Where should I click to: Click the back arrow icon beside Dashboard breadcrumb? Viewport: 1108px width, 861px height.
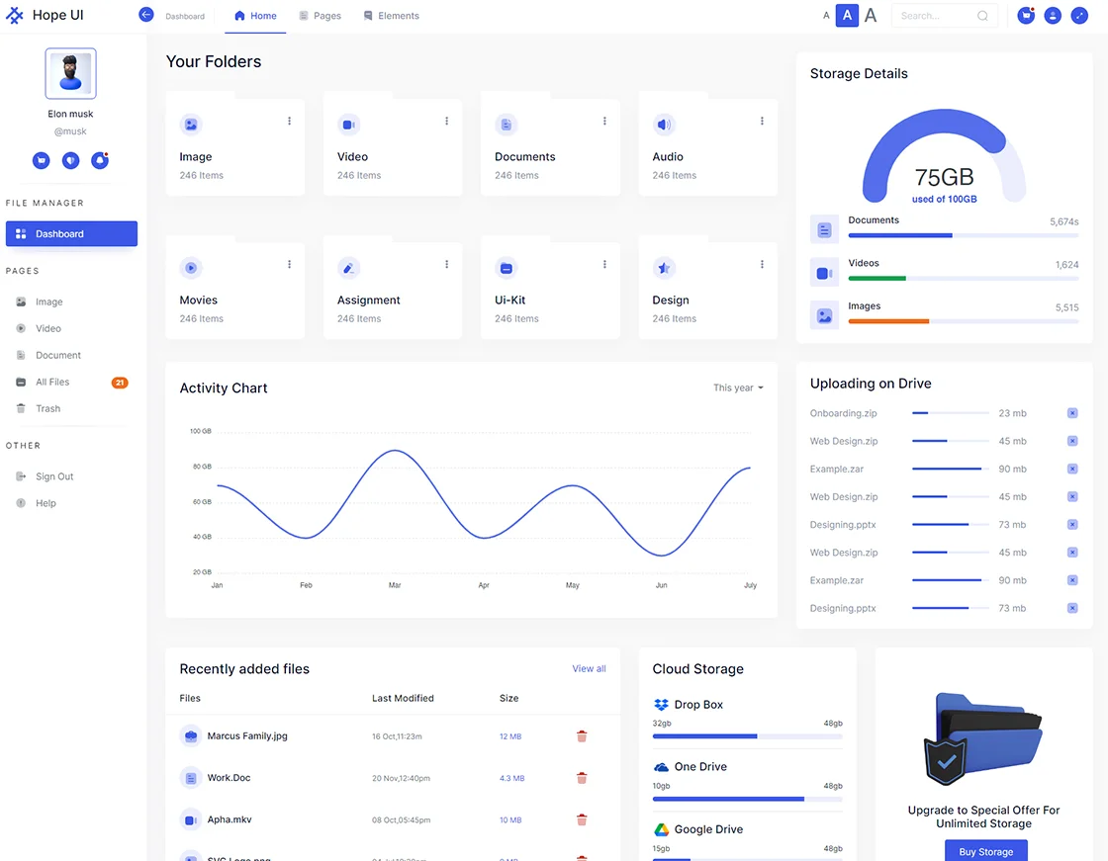point(146,15)
